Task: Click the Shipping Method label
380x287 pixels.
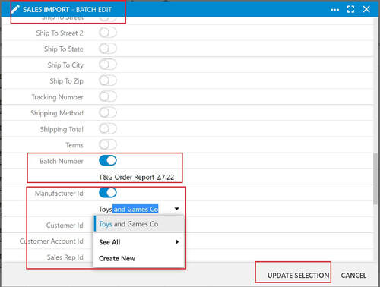Action: (57, 113)
